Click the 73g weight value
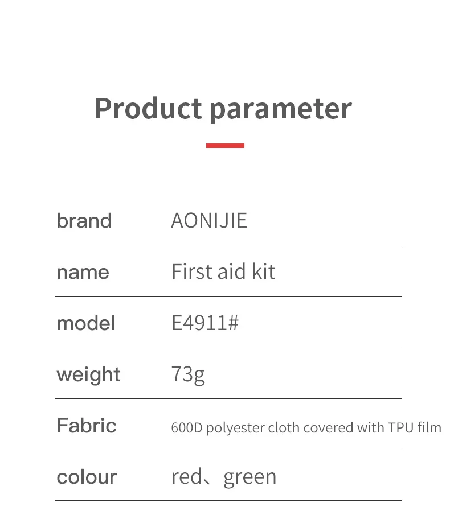 click(x=188, y=374)
